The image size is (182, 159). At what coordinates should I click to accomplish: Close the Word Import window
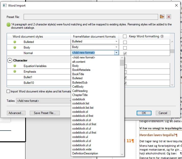point(176,5)
